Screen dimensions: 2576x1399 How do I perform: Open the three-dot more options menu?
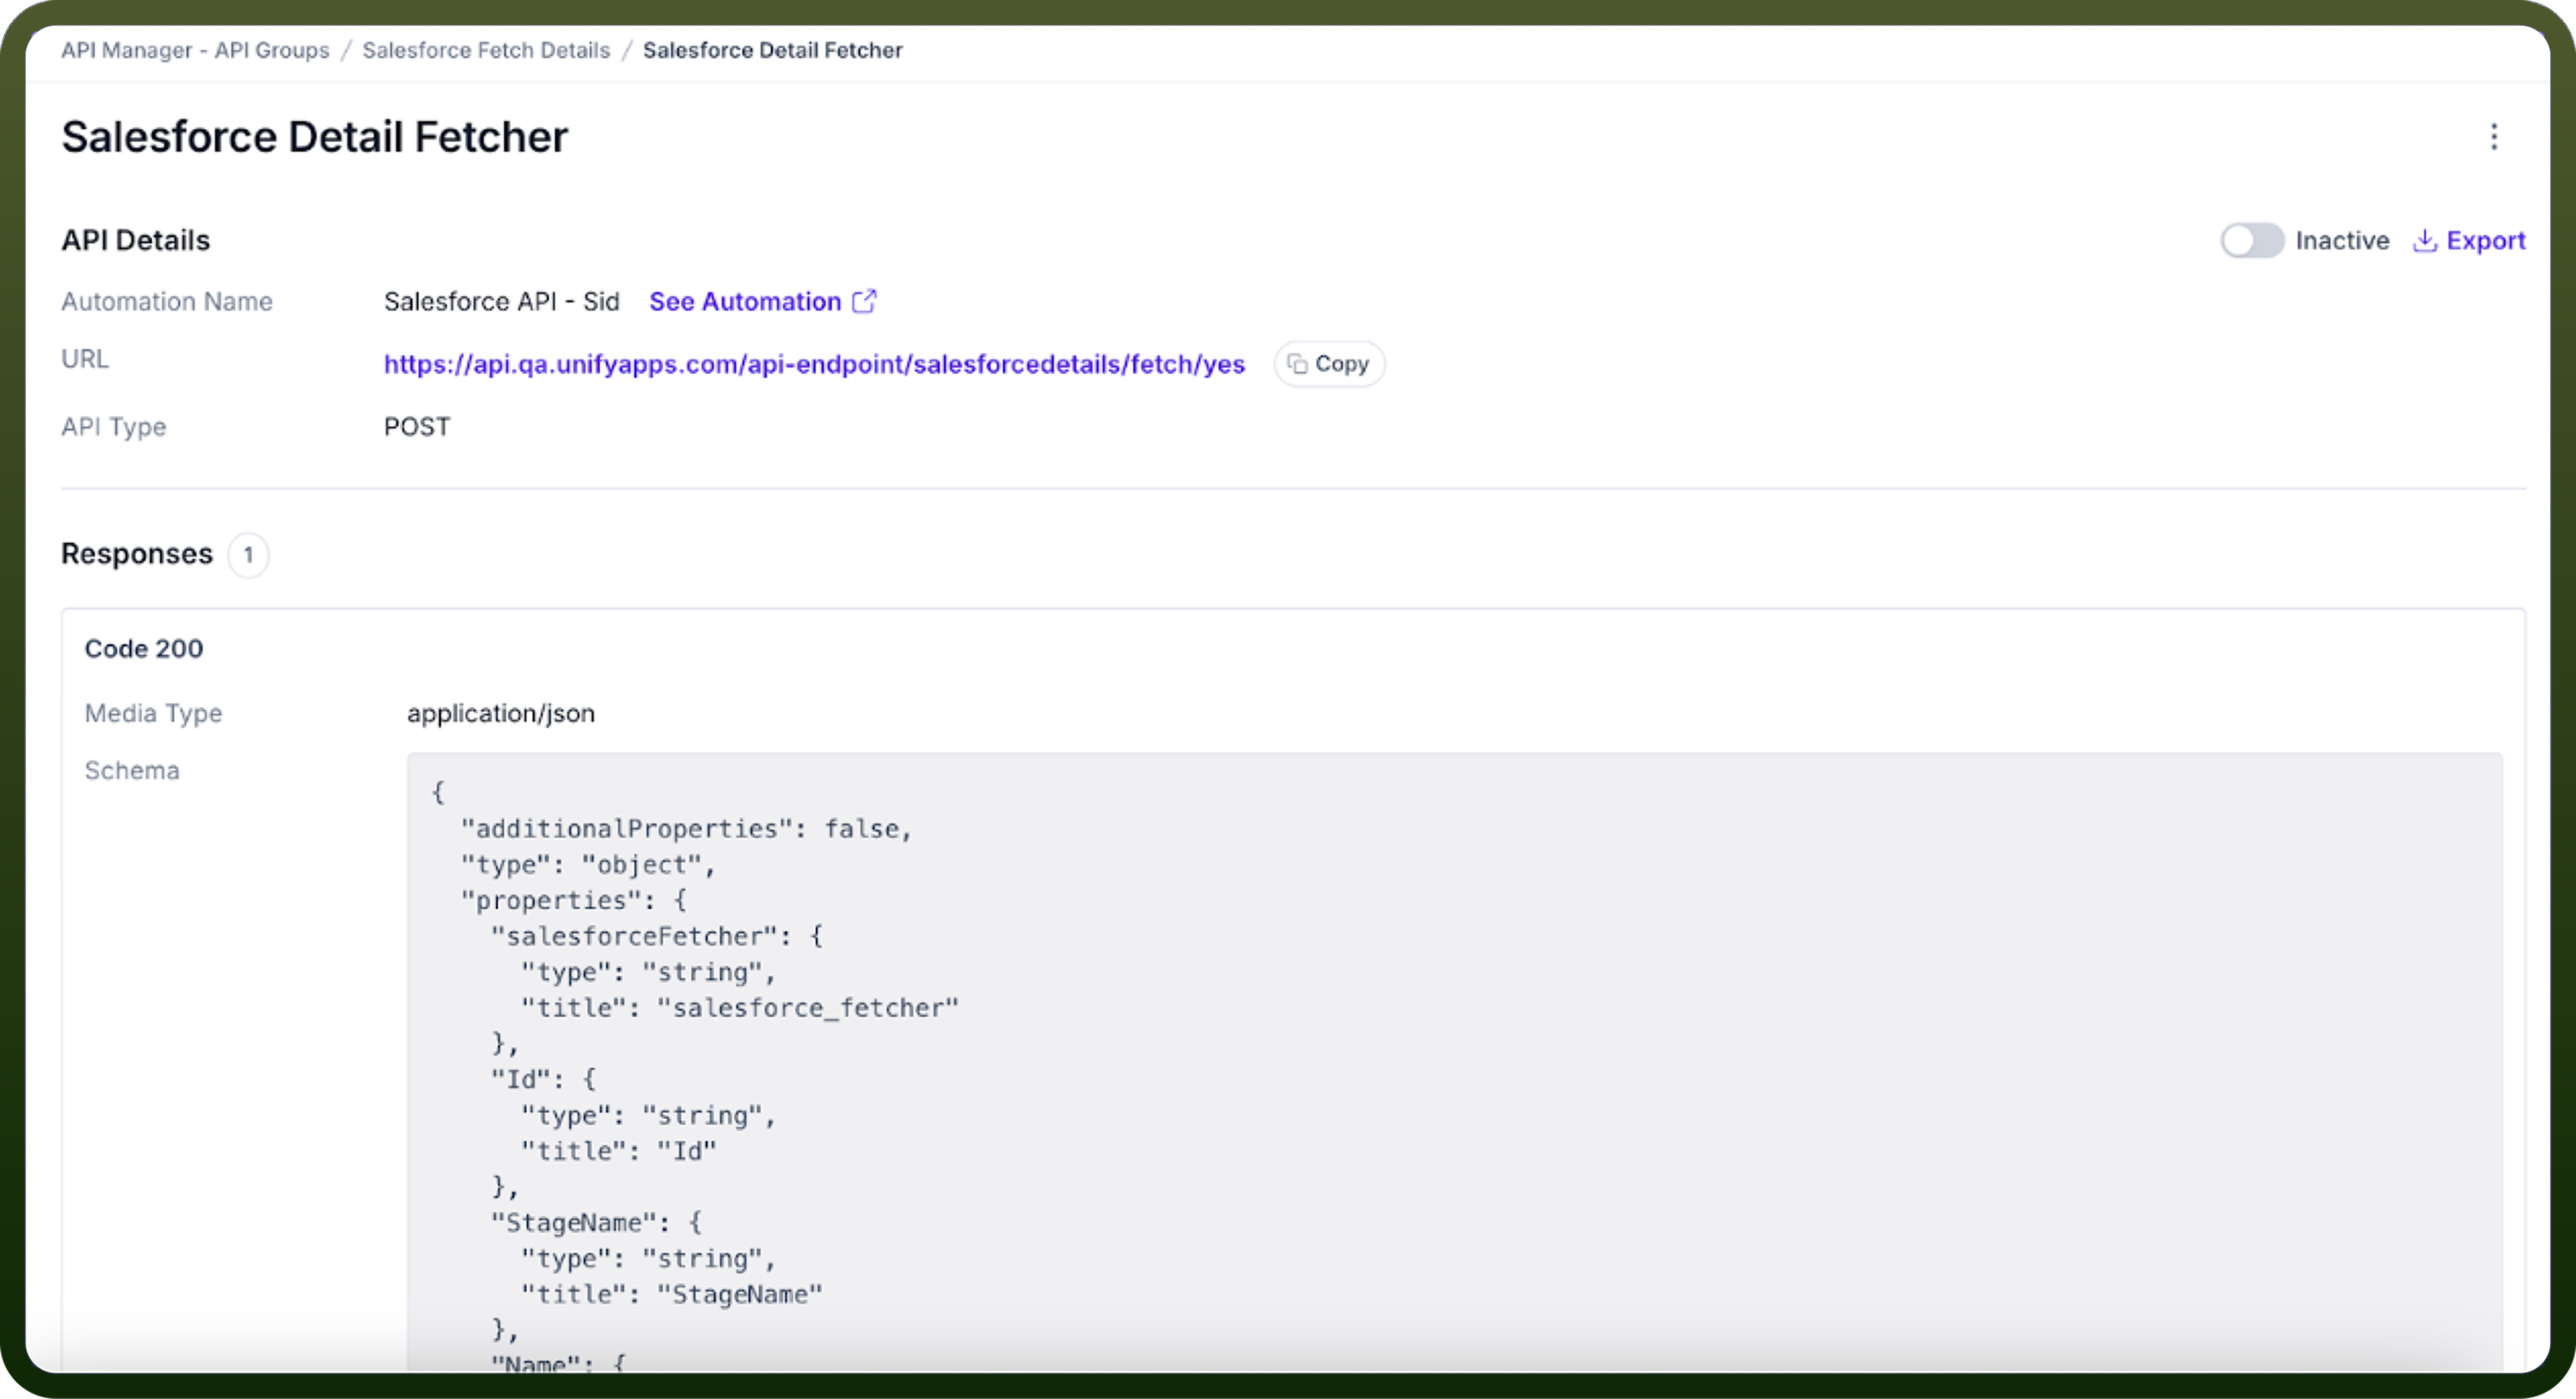(2493, 137)
